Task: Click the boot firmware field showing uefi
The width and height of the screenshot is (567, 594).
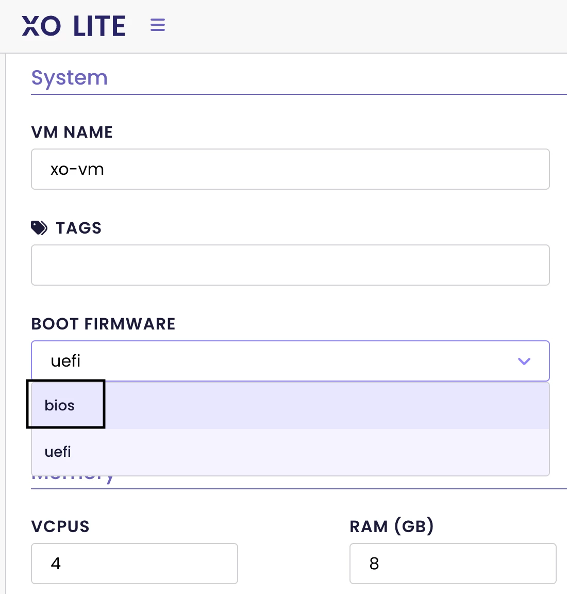Action: [290, 361]
